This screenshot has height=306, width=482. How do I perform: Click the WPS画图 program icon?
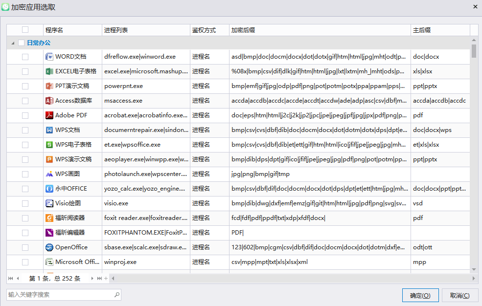coord(49,174)
